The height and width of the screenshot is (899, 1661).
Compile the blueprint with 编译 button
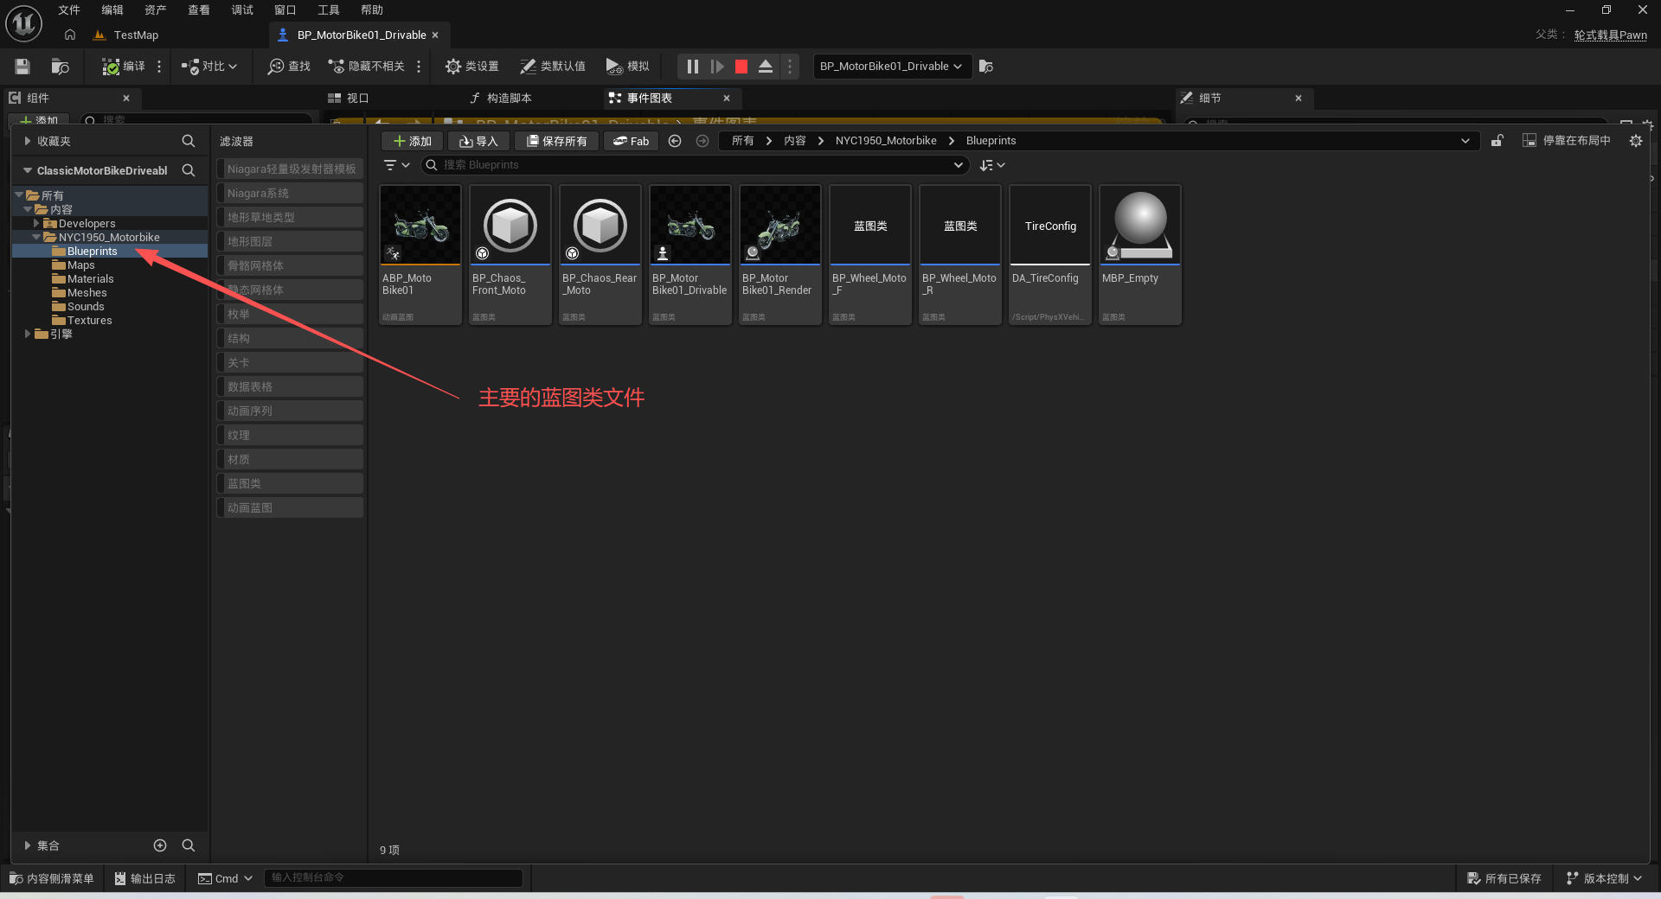click(x=124, y=67)
